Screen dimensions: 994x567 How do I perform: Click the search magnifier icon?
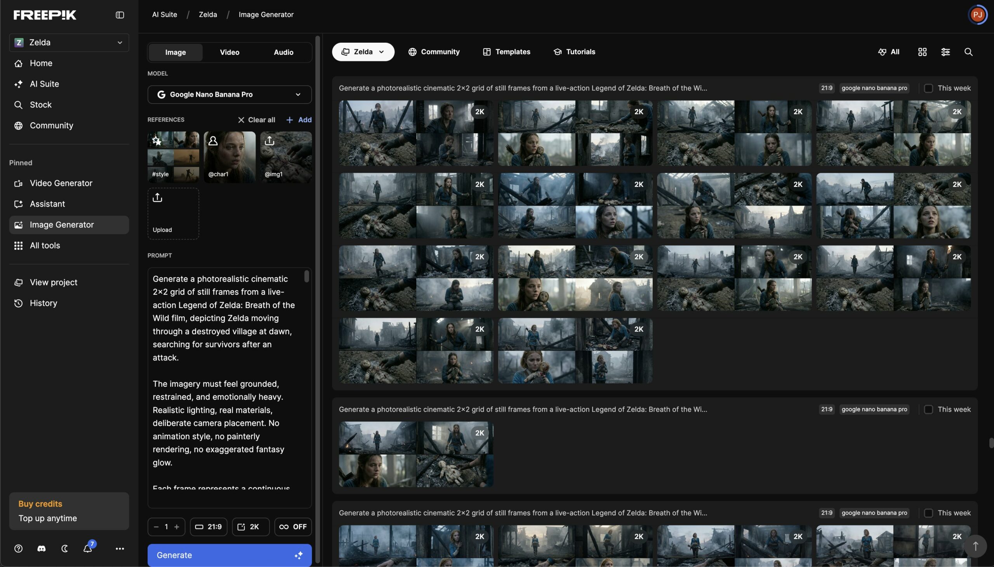coord(968,52)
